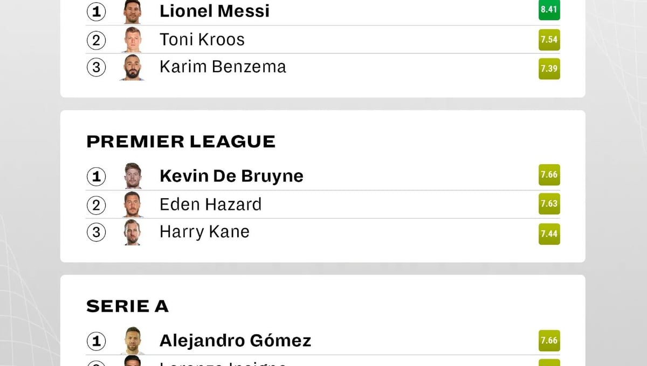Click Alejandro Gómez's player photo
Image resolution: width=647 pixels, height=366 pixels.
tap(132, 341)
